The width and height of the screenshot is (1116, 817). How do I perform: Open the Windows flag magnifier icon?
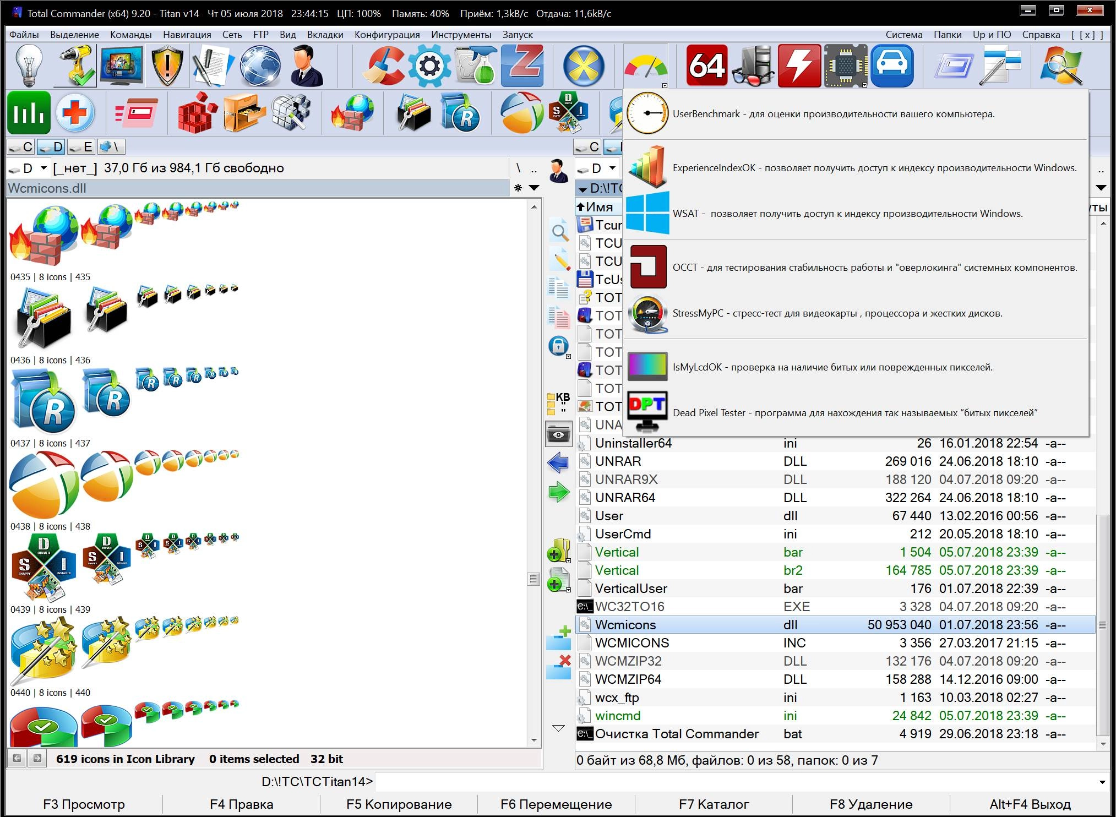1061,66
